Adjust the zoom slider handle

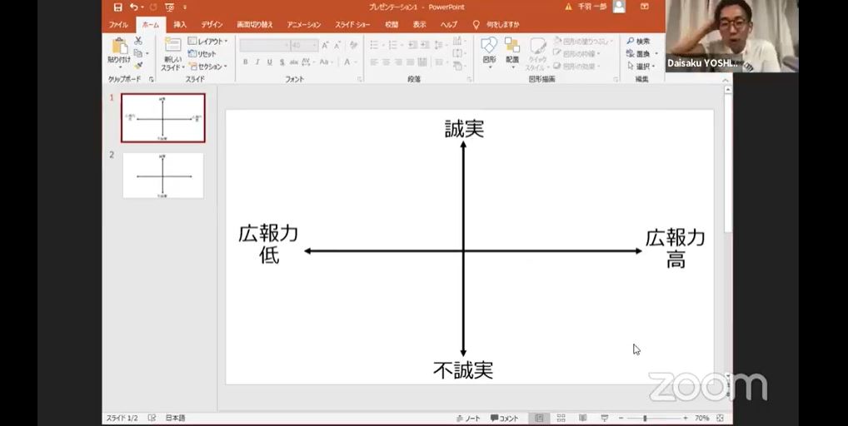(646, 419)
